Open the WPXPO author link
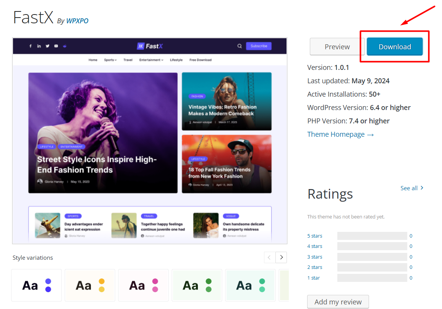The height and width of the screenshot is (309, 442). (77, 21)
